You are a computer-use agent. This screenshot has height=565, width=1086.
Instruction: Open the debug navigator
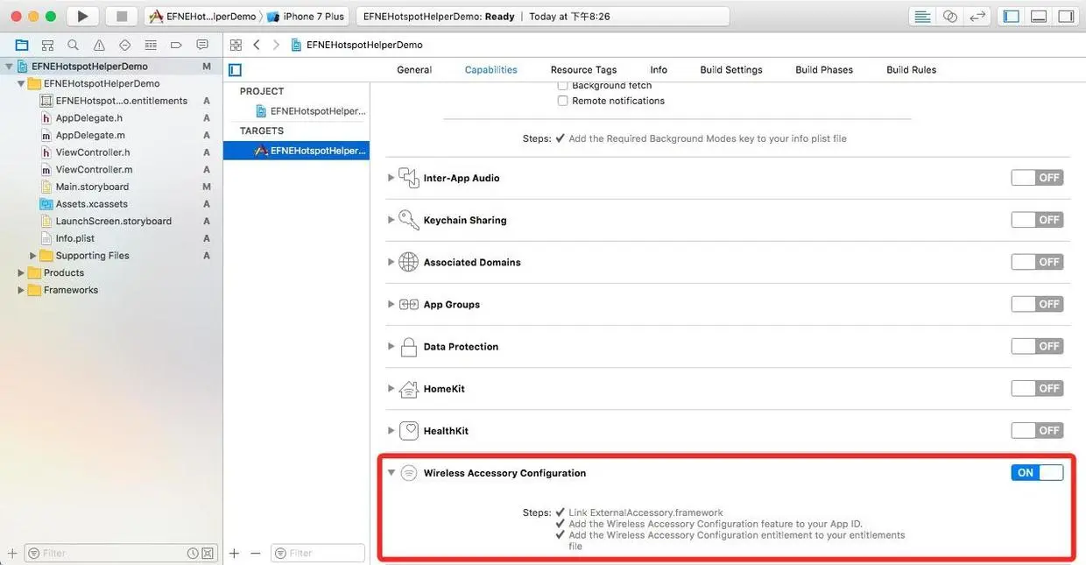point(151,45)
